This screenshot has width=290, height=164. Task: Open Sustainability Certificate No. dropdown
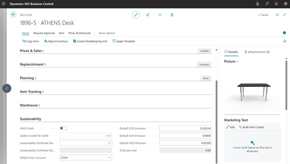tap(109, 143)
